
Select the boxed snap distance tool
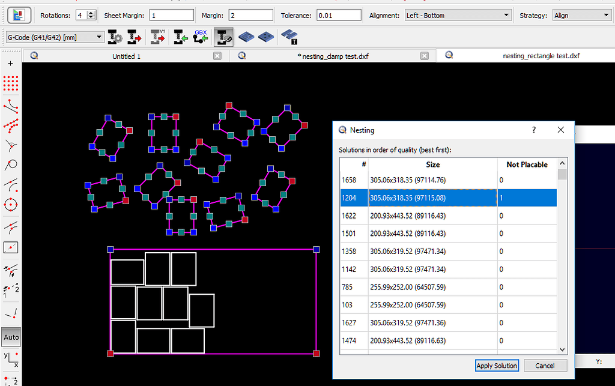point(11,247)
